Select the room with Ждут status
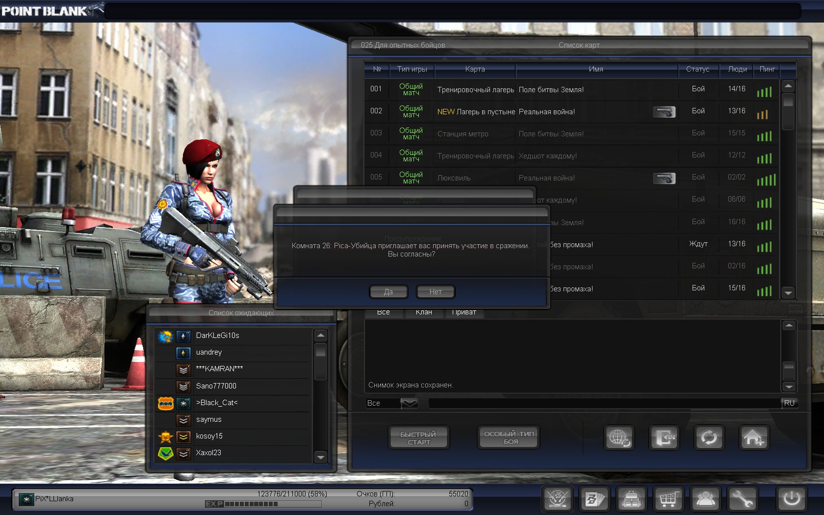The width and height of the screenshot is (824, 515). click(664, 245)
